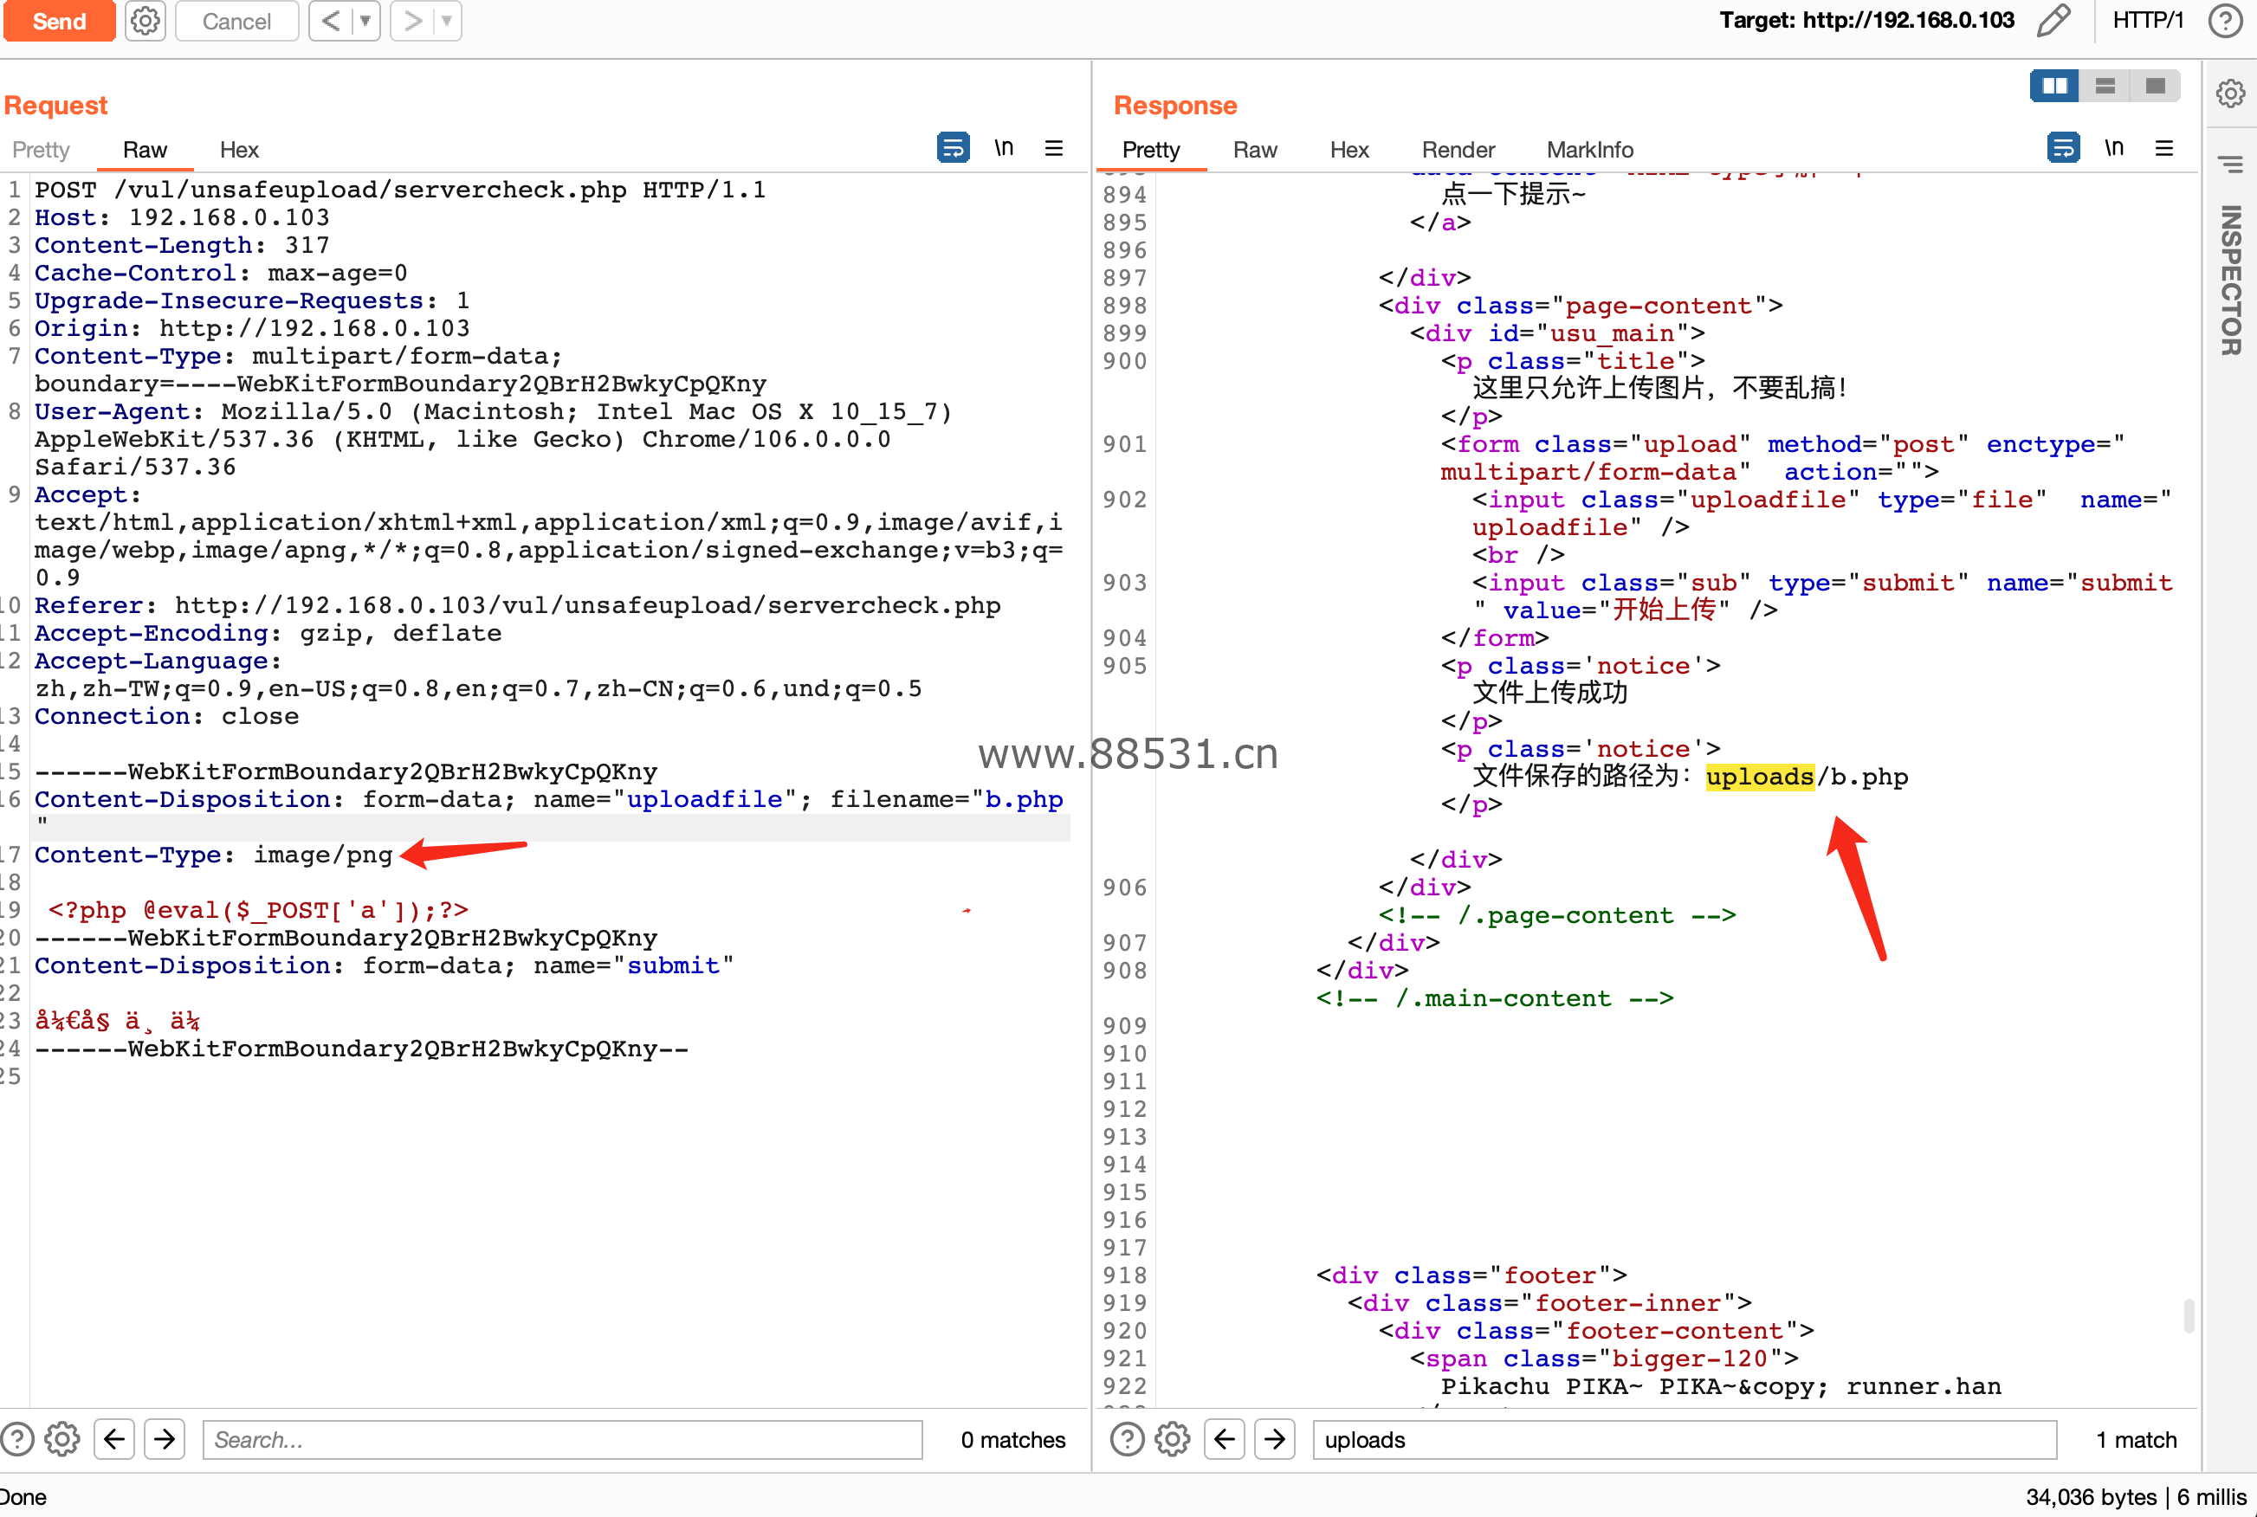Viewport: 2257px width, 1517px height.
Task: Click '34,036 bytes | 6 millis' status text
Action: (2136, 1497)
